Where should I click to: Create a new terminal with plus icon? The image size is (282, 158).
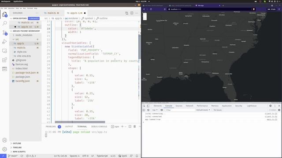point(122,126)
